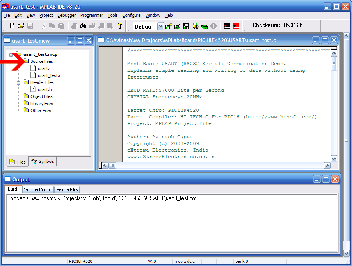The width and height of the screenshot is (352, 266).
Task: Select the Build output tab
Action: 12,189
